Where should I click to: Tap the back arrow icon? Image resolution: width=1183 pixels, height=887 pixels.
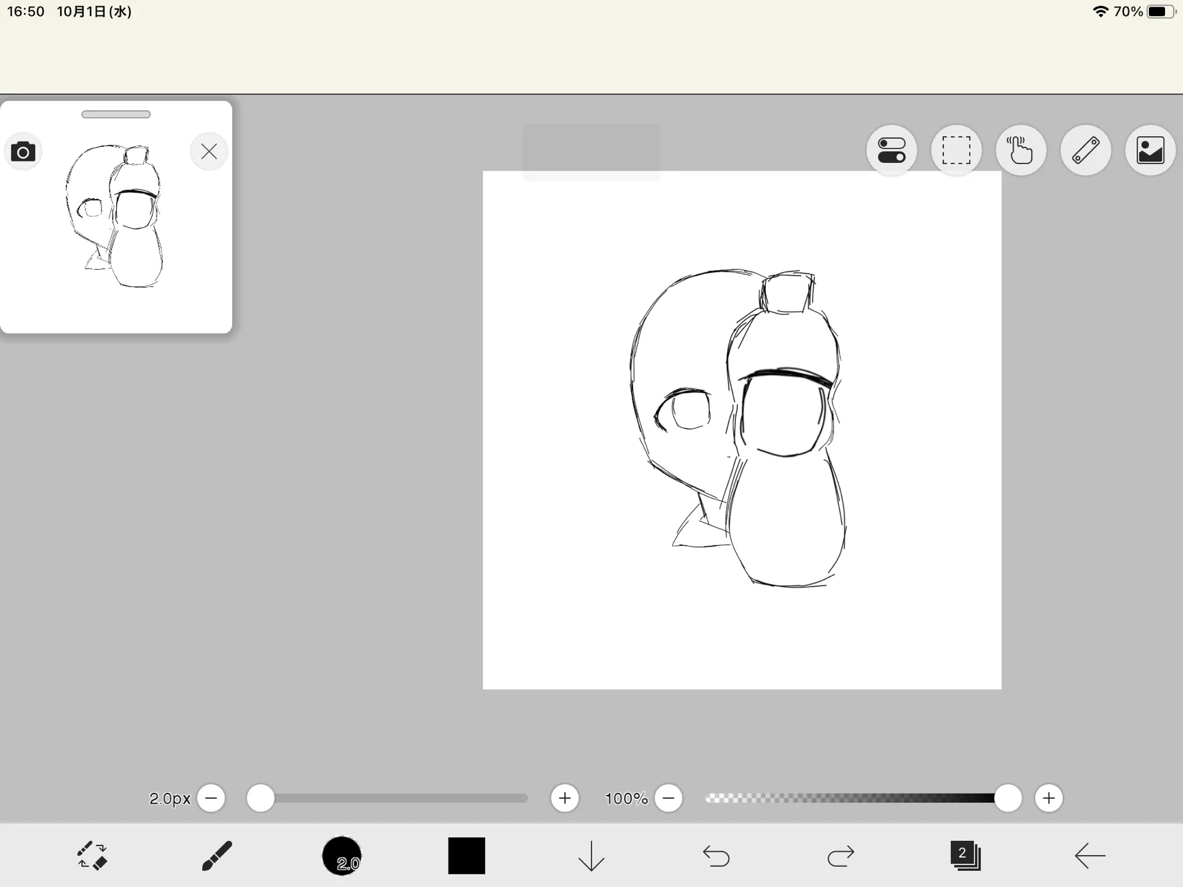tap(1090, 856)
